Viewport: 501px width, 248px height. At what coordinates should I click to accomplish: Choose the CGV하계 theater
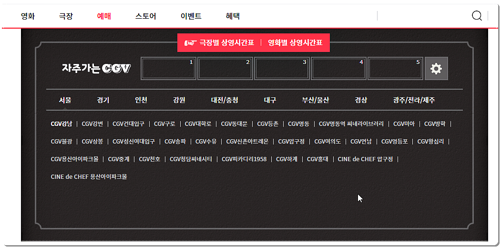point(286,159)
